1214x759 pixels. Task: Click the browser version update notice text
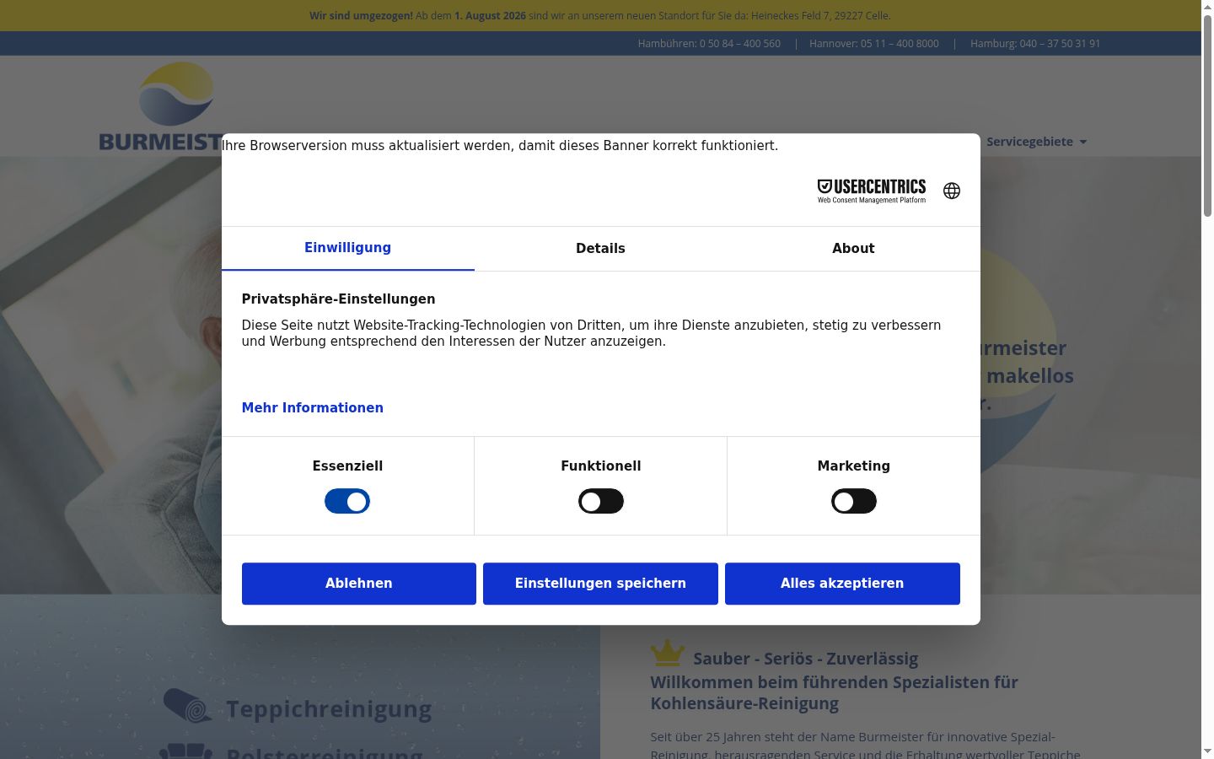(x=500, y=146)
